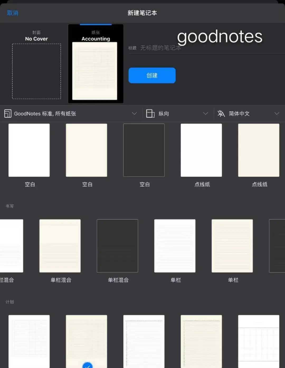Click the language translate icon
The width and height of the screenshot is (285, 368).
tap(221, 114)
